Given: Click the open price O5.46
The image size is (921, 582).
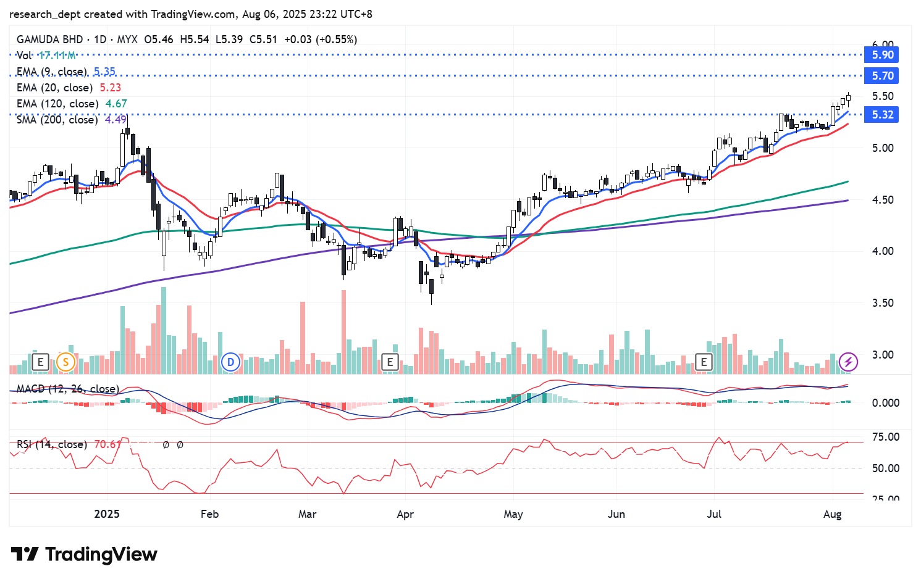Looking at the screenshot, I should click(159, 39).
